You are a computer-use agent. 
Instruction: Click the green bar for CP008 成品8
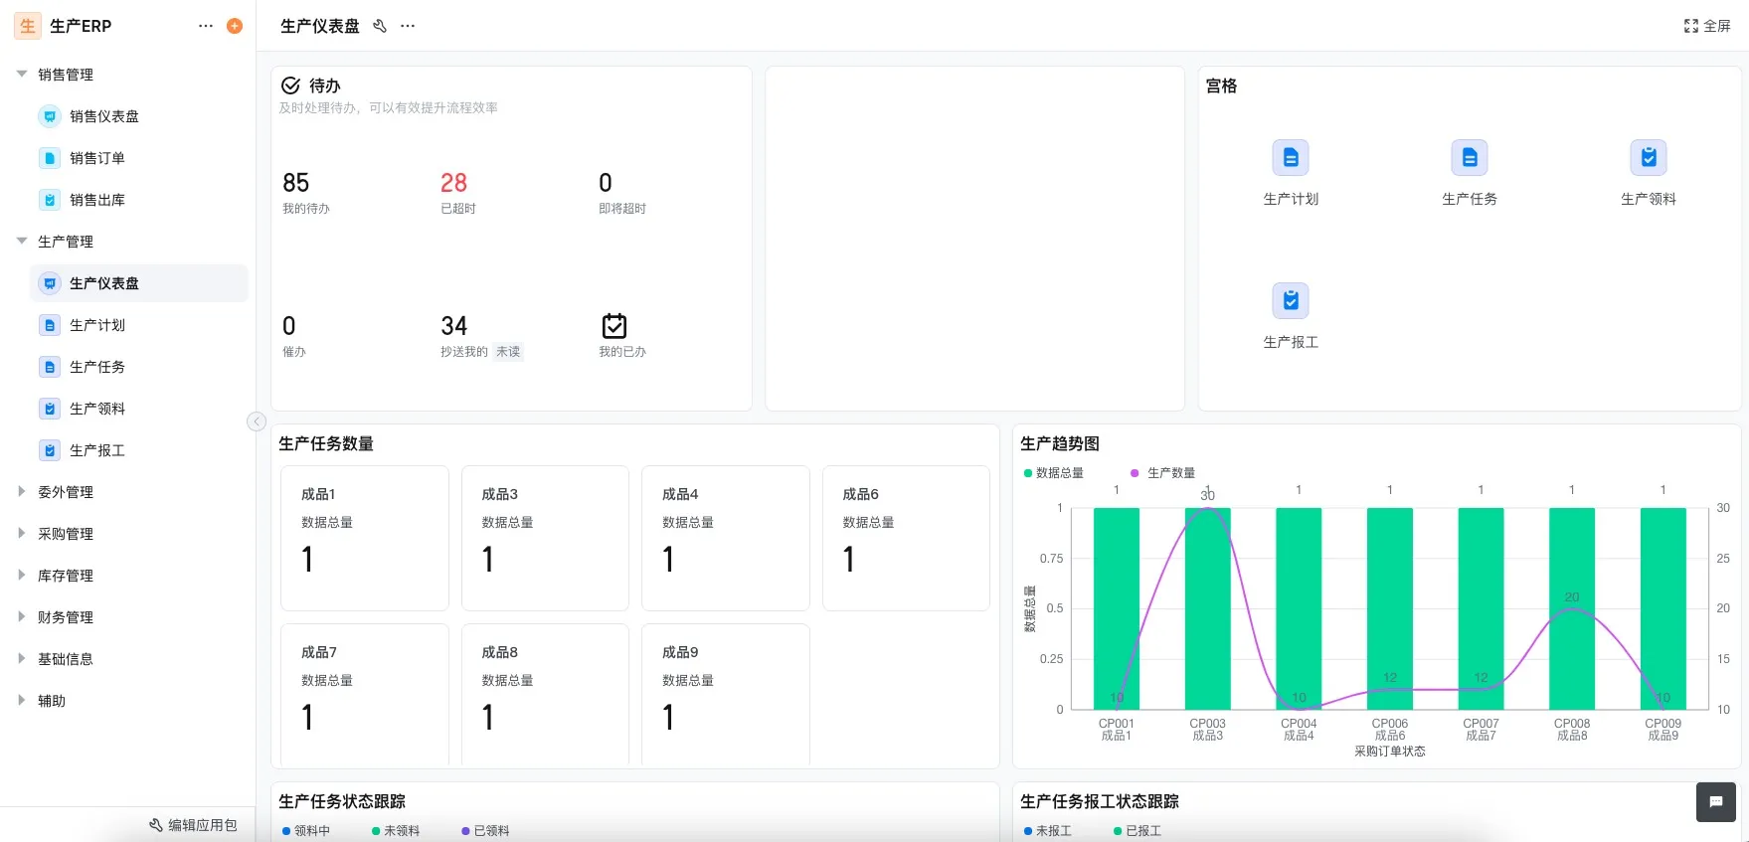point(1572,608)
